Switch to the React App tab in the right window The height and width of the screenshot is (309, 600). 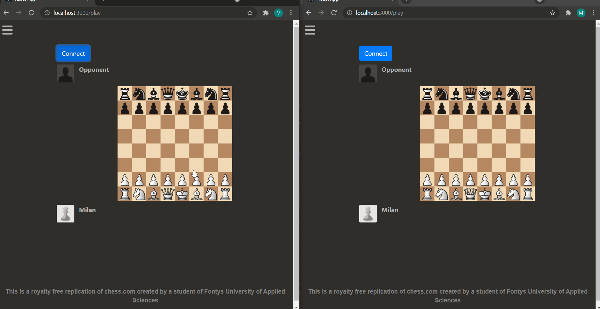pyautogui.click(x=328, y=1)
